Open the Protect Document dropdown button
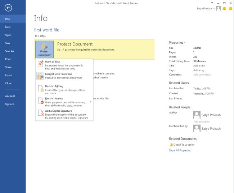Image resolution: width=234 pixels, height=193 pixels. [x=44, y=49]
